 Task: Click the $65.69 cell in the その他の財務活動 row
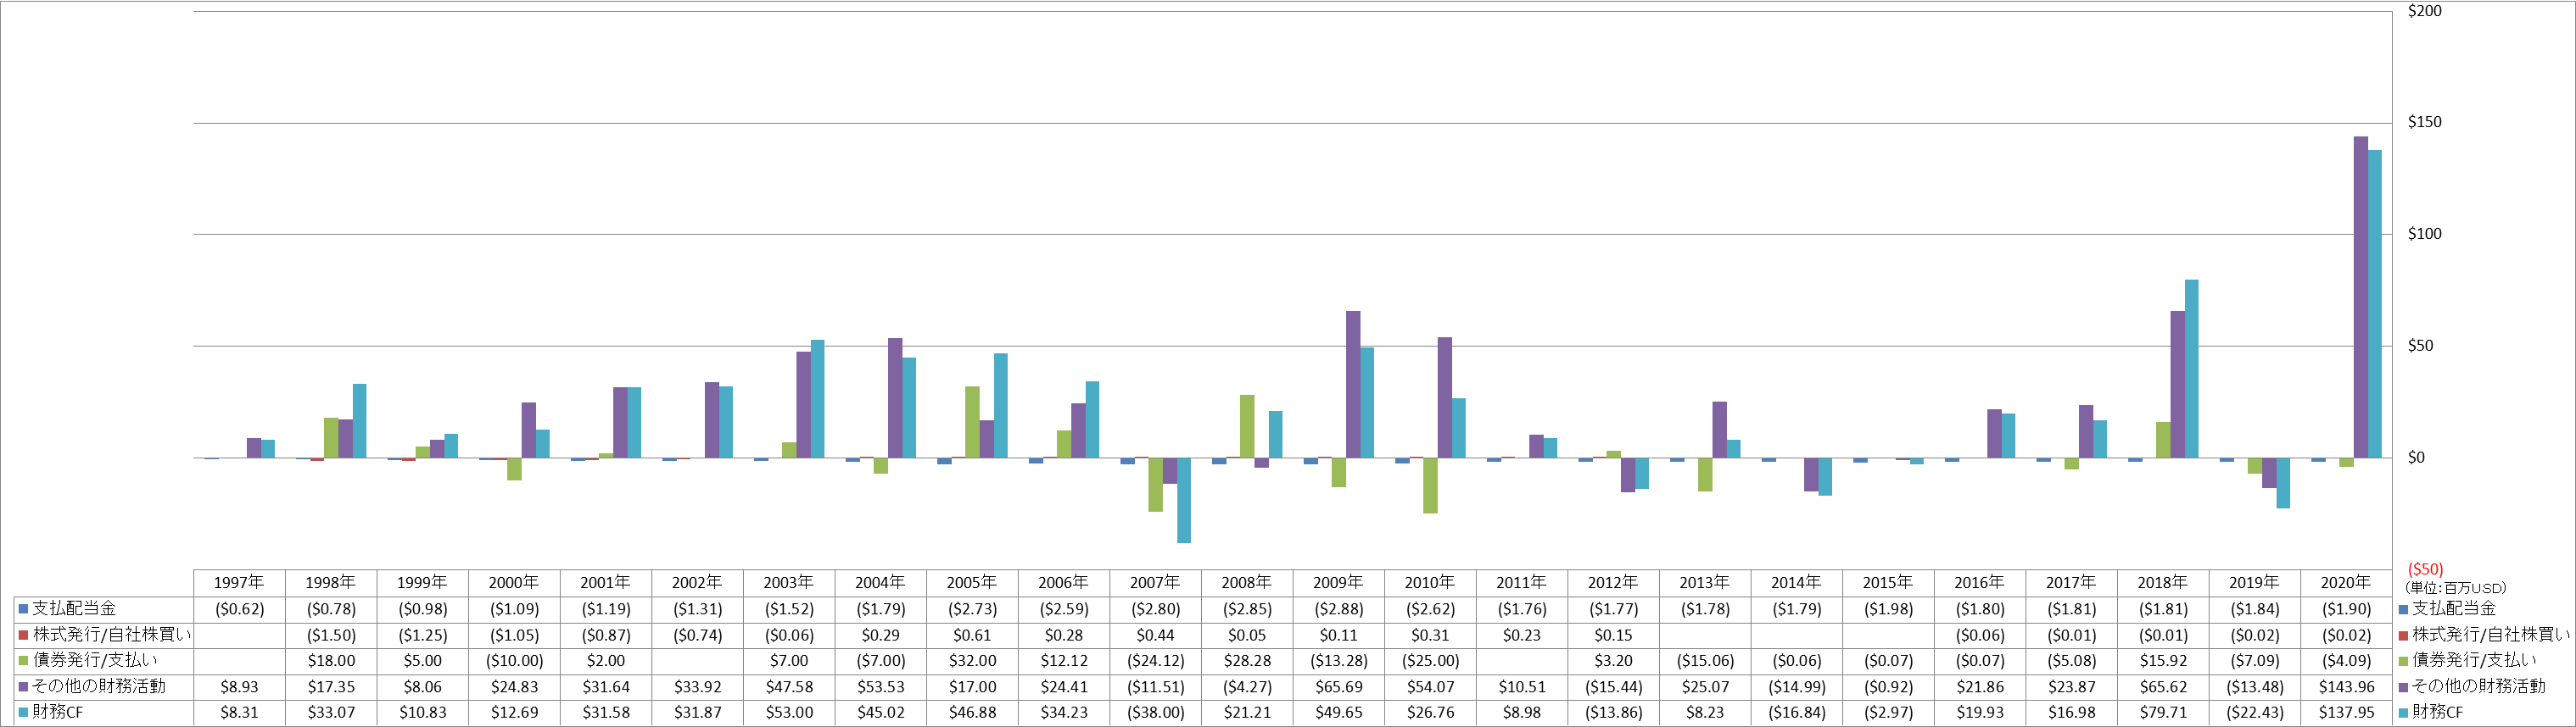click(1338, 687)
